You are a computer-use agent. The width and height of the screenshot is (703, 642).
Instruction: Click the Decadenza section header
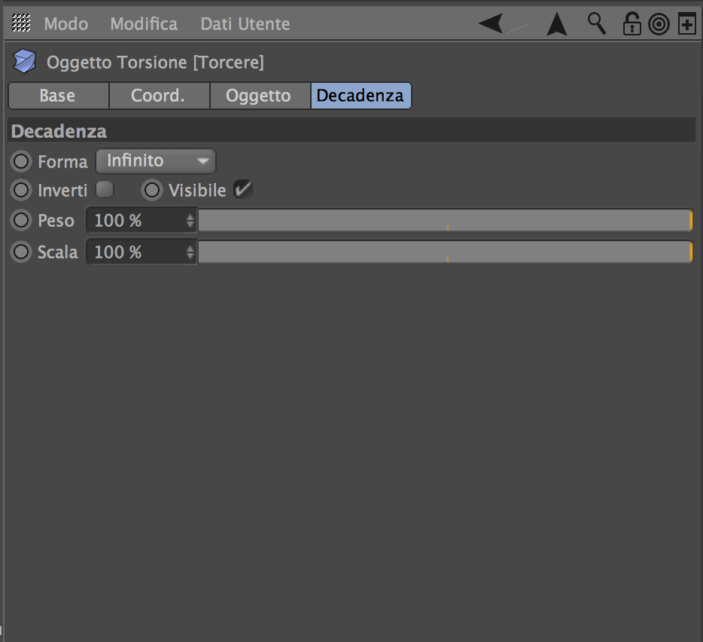(351, 130)
